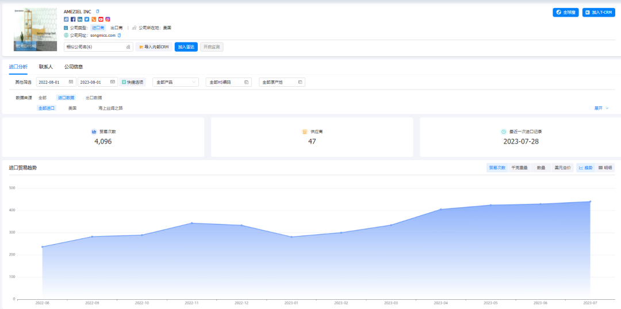Open the company's Facebook page icon
Image resolution: width=621 pixels, height=309 pixels.
pyautogui.click(x=73, y=19)
